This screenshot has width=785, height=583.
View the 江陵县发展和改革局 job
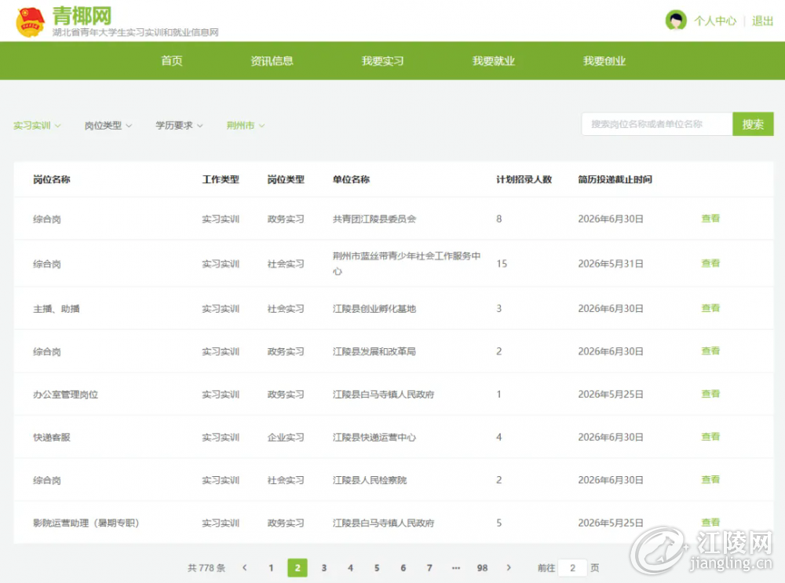click(x=710, y=351)
